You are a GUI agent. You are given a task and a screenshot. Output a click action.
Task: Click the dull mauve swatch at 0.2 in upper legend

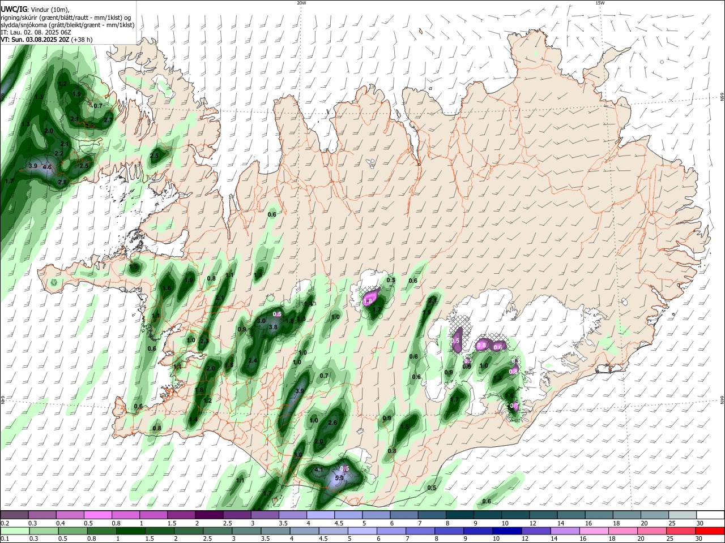tap(14, 515)
